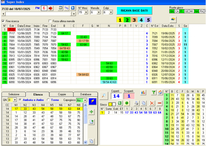Toggle the NA wheel in Ruote gioco
Viewport: 206px width, 146px height.
(x=197, y=12)
